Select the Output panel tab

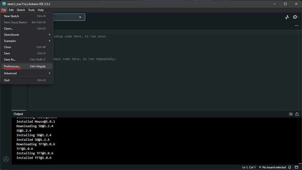[18, 114]
